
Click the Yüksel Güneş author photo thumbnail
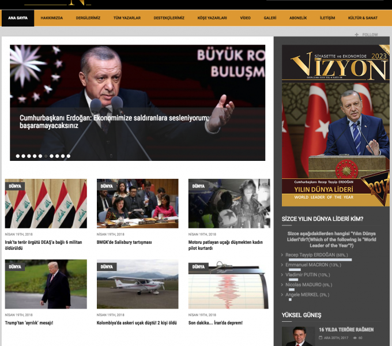[298, 336]
